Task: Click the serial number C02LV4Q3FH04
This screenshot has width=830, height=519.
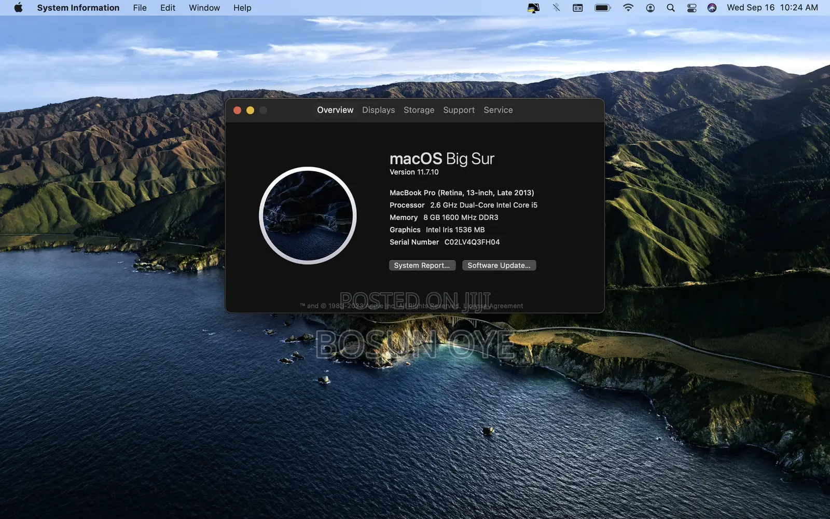Action: (472, 242)
